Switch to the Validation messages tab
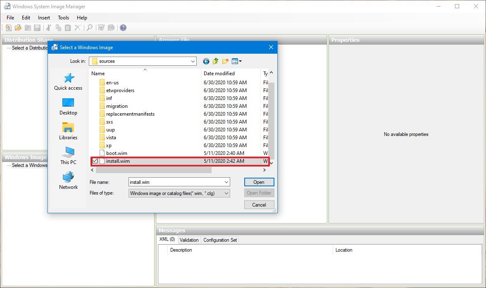 pos(189,240)
